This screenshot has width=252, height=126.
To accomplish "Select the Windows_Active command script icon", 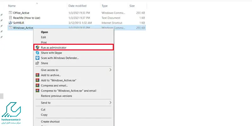I will click(10, 28).
